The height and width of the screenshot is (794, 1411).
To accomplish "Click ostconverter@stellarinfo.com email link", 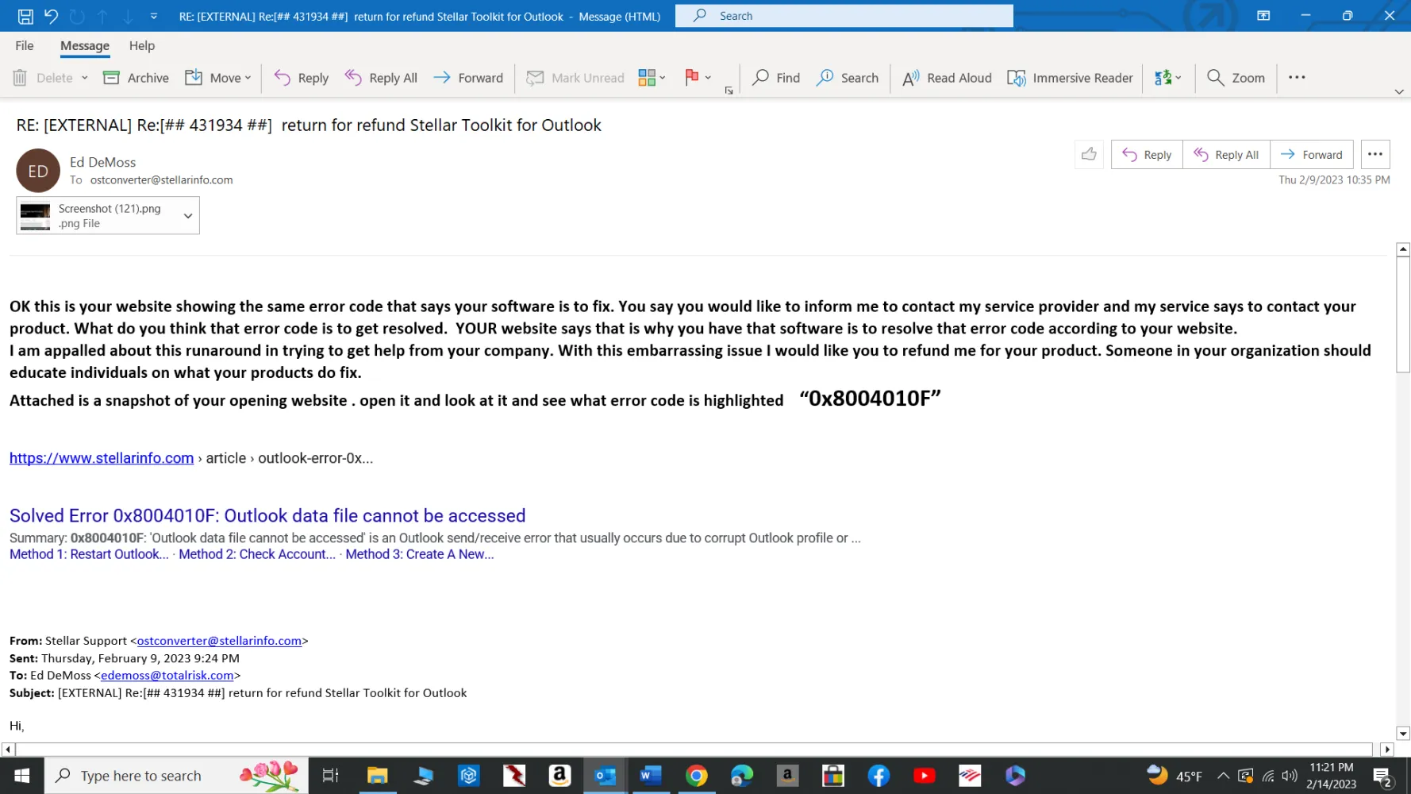I will point(220,641).
